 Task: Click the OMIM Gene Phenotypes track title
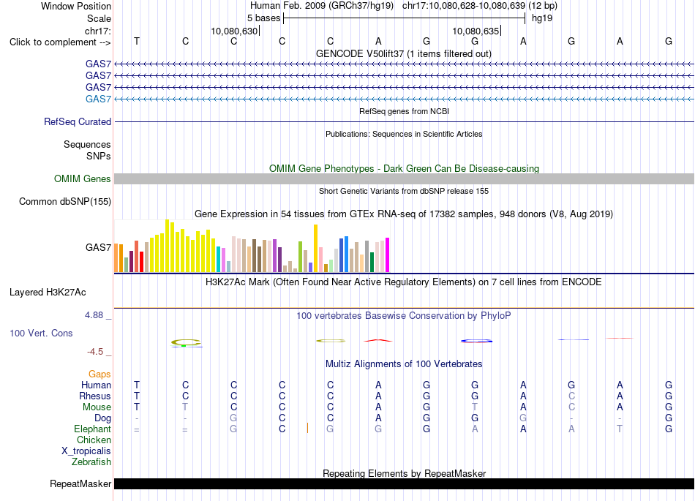point(404,169)
